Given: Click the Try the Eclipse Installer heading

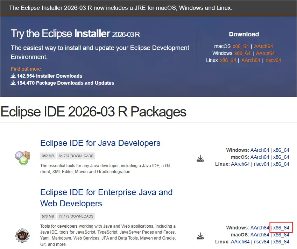Looking at the screenshot, I should coord(75,34).
